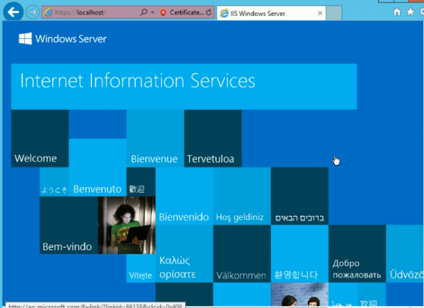View the Certificate error details text
The image size is (424, 308).
(187, 13)
